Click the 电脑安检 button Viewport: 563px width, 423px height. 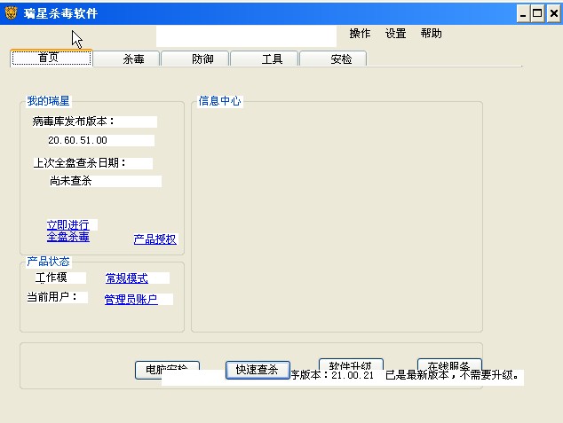pos(167,369)
